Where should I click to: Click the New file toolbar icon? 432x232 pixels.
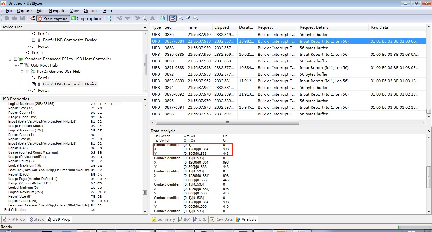click(7, 18)
